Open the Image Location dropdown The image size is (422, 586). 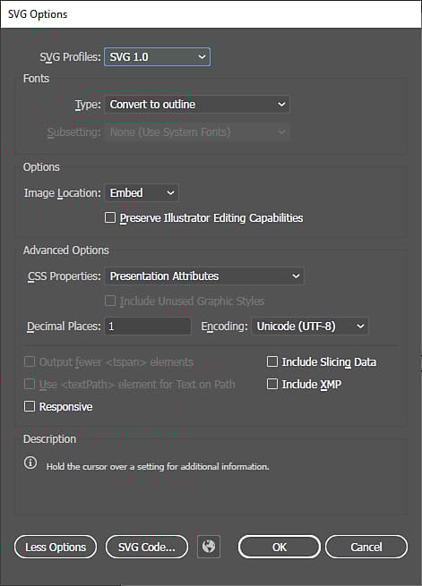tap(142, 193)
